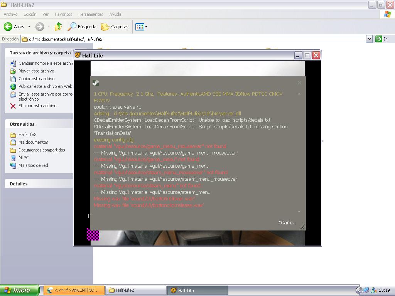The height and width of the screenshot is (296, 395).
Task: Click the #Gam... button in console
Action: point(287,222)
